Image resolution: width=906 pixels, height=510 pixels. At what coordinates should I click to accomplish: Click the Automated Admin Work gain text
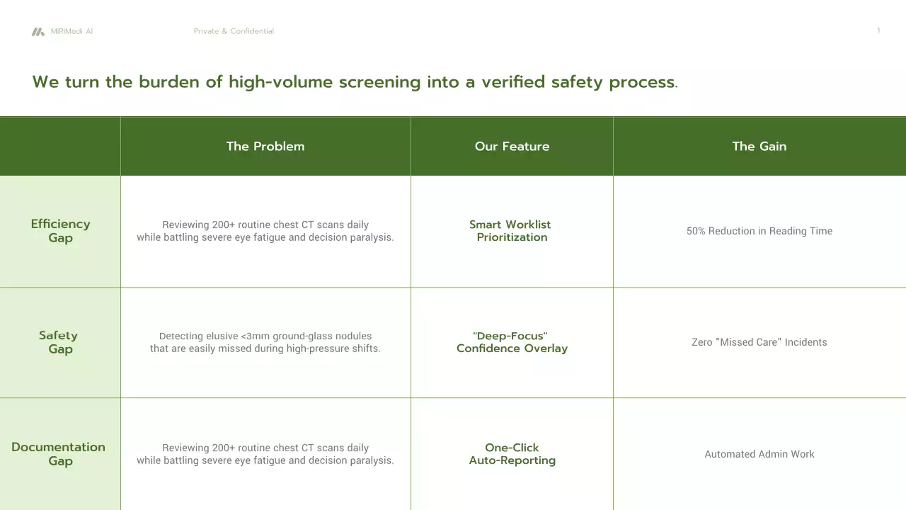(x=759, y=454)
